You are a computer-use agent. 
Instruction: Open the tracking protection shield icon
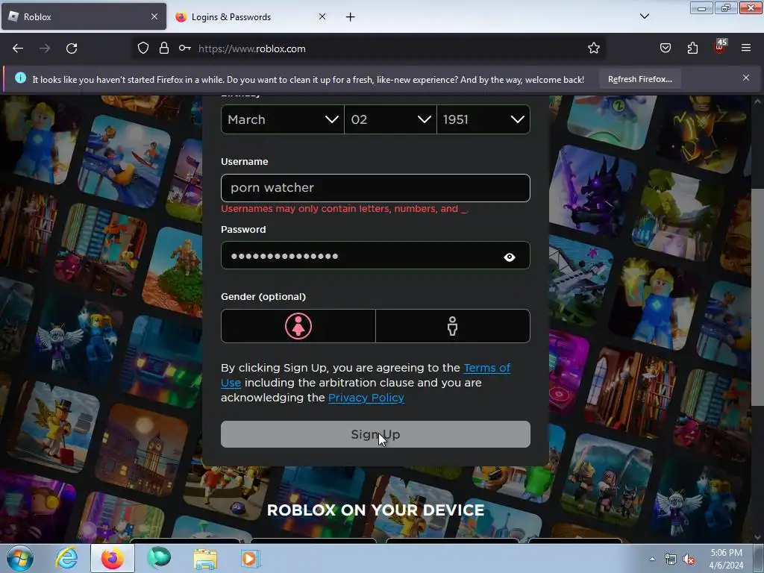click(143, 48)
